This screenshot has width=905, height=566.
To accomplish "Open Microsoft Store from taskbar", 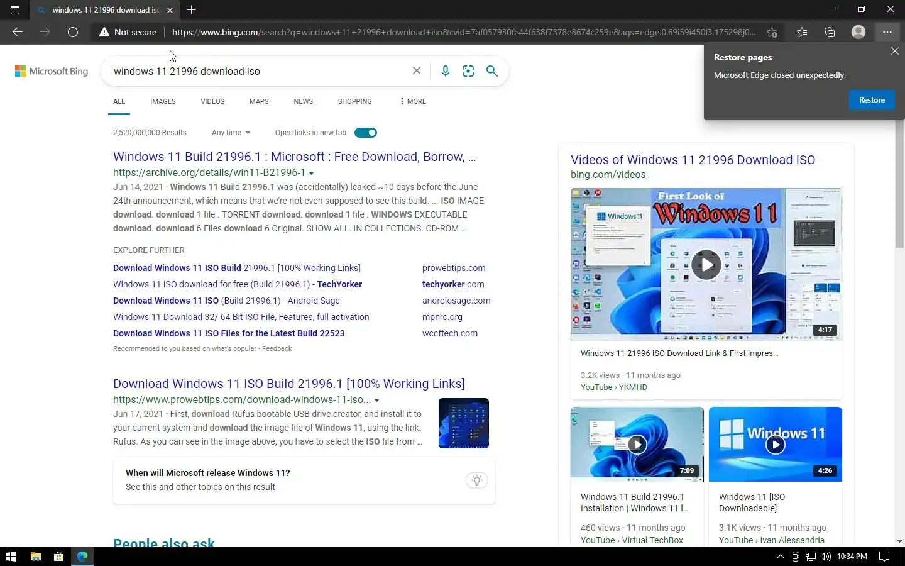I will coord(58,557).
